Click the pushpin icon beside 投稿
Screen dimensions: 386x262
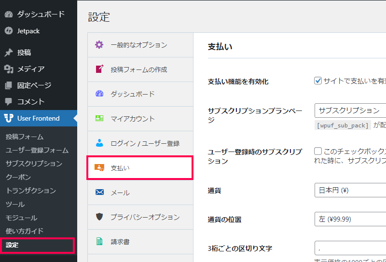[9, 53]
